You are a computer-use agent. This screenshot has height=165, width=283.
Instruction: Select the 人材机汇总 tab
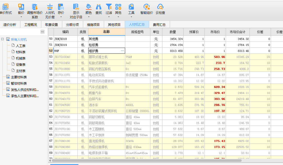(137, 25)
